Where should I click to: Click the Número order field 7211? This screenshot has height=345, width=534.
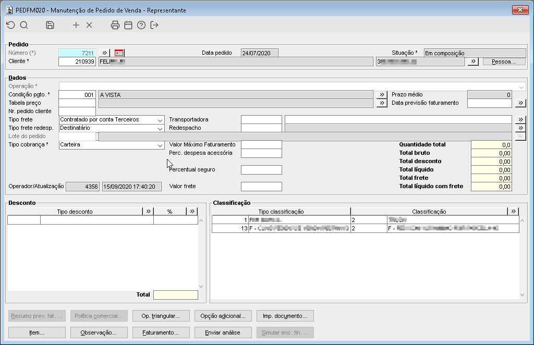click(x=77, y=53)
